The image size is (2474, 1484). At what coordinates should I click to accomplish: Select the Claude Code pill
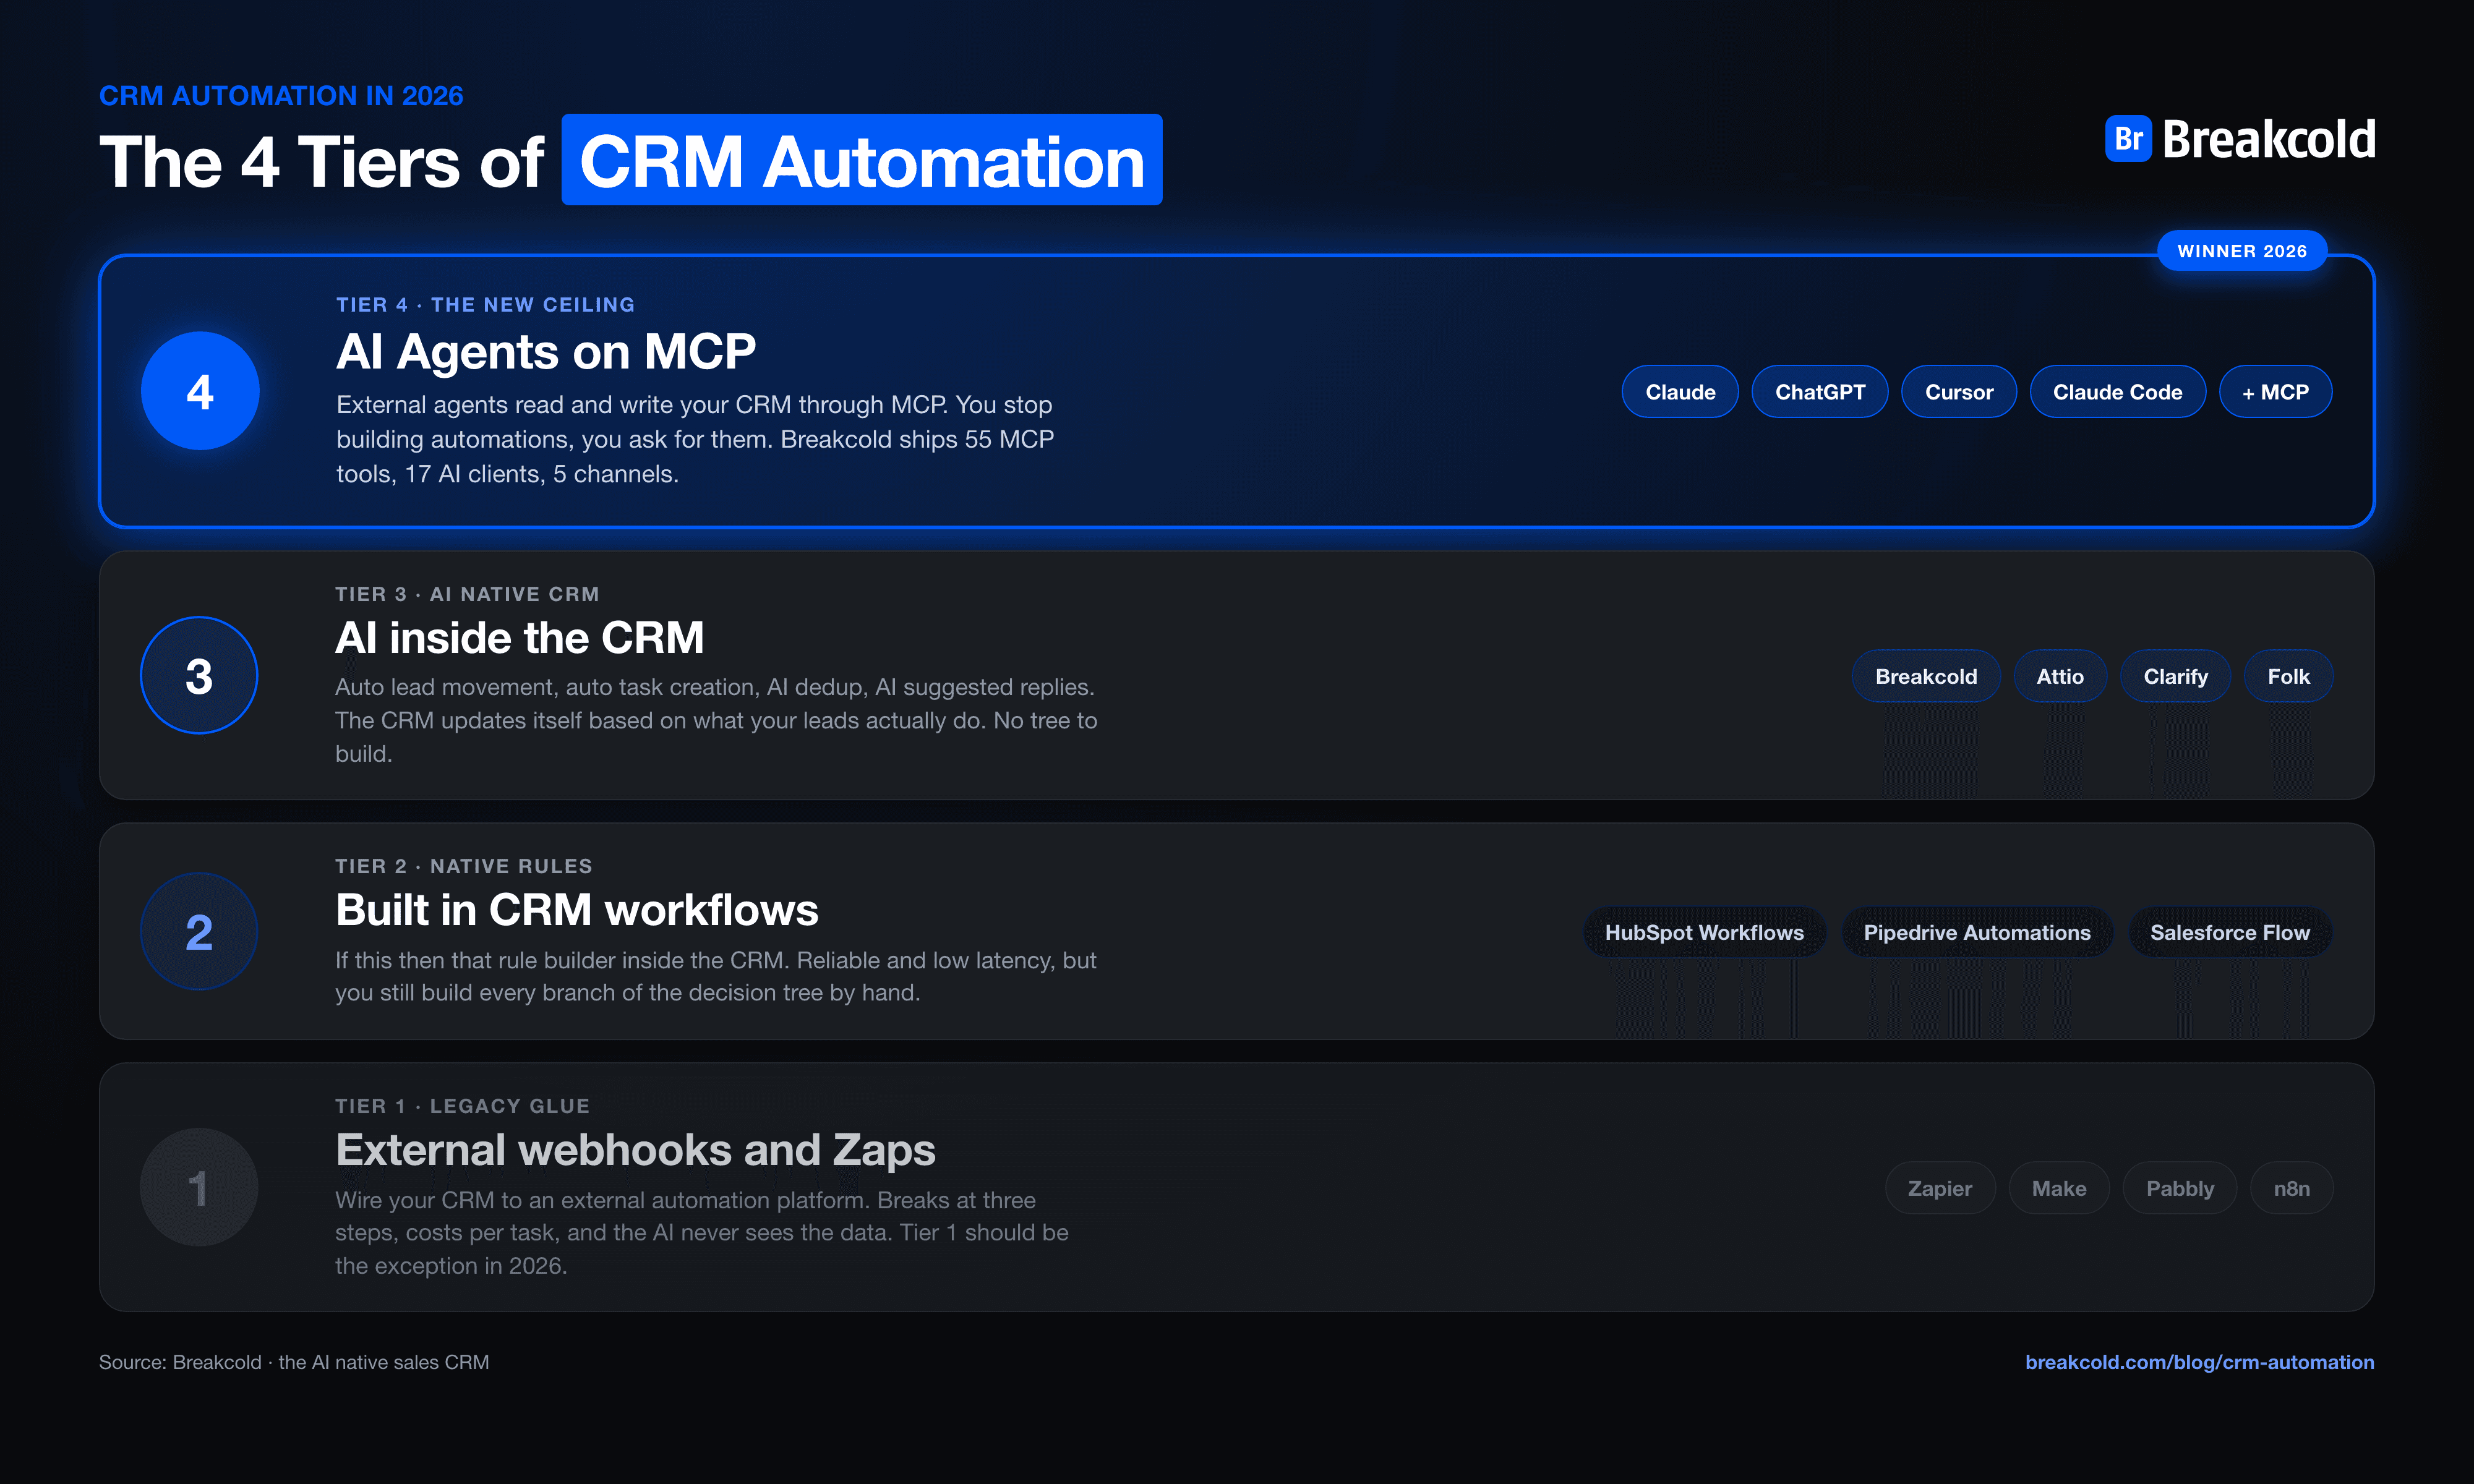tap(2118, 392)
